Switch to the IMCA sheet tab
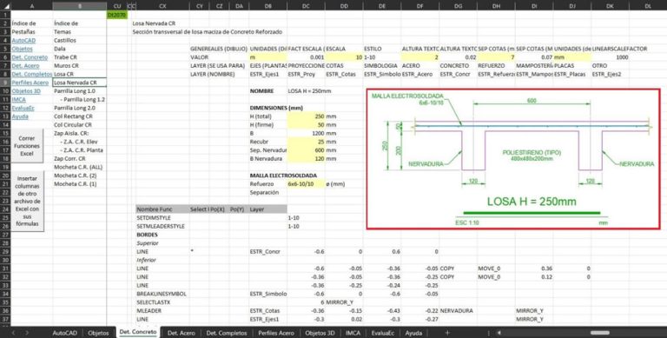 pos(353,333)
